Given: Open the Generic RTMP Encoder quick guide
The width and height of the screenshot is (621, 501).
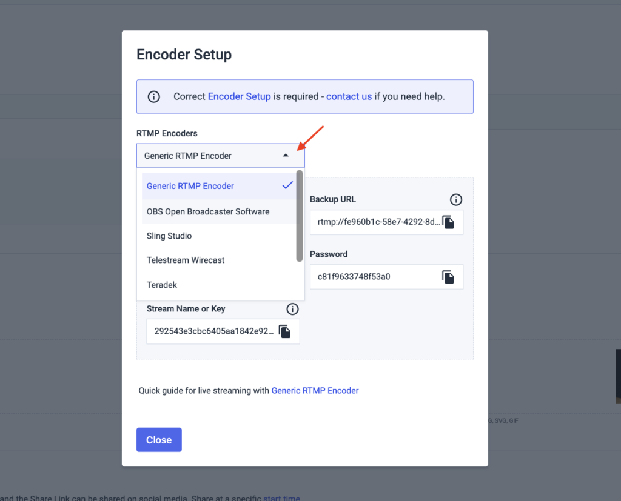Looking at the screenshot, I should 315,390.
